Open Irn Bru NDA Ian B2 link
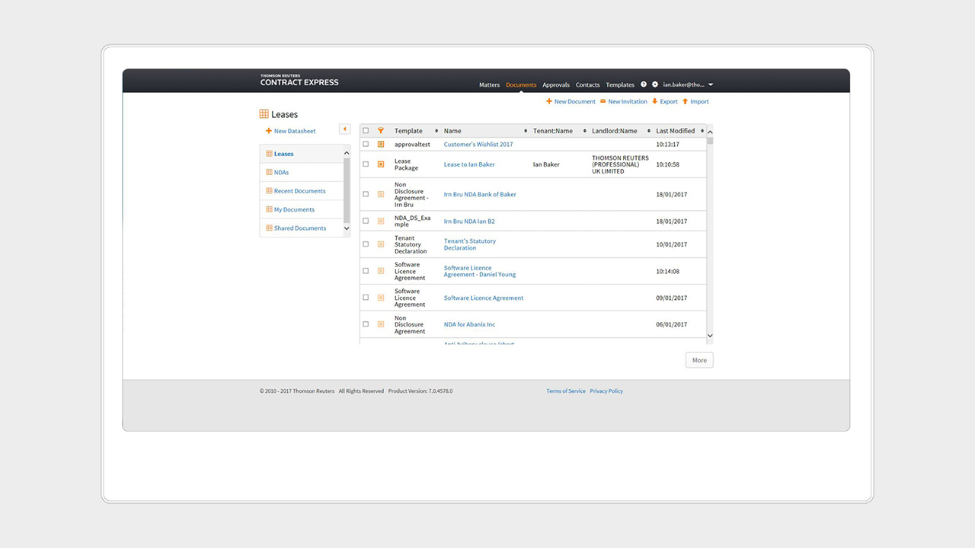The height and width of the screenshot is (548, 975). [x=469, y=221]
